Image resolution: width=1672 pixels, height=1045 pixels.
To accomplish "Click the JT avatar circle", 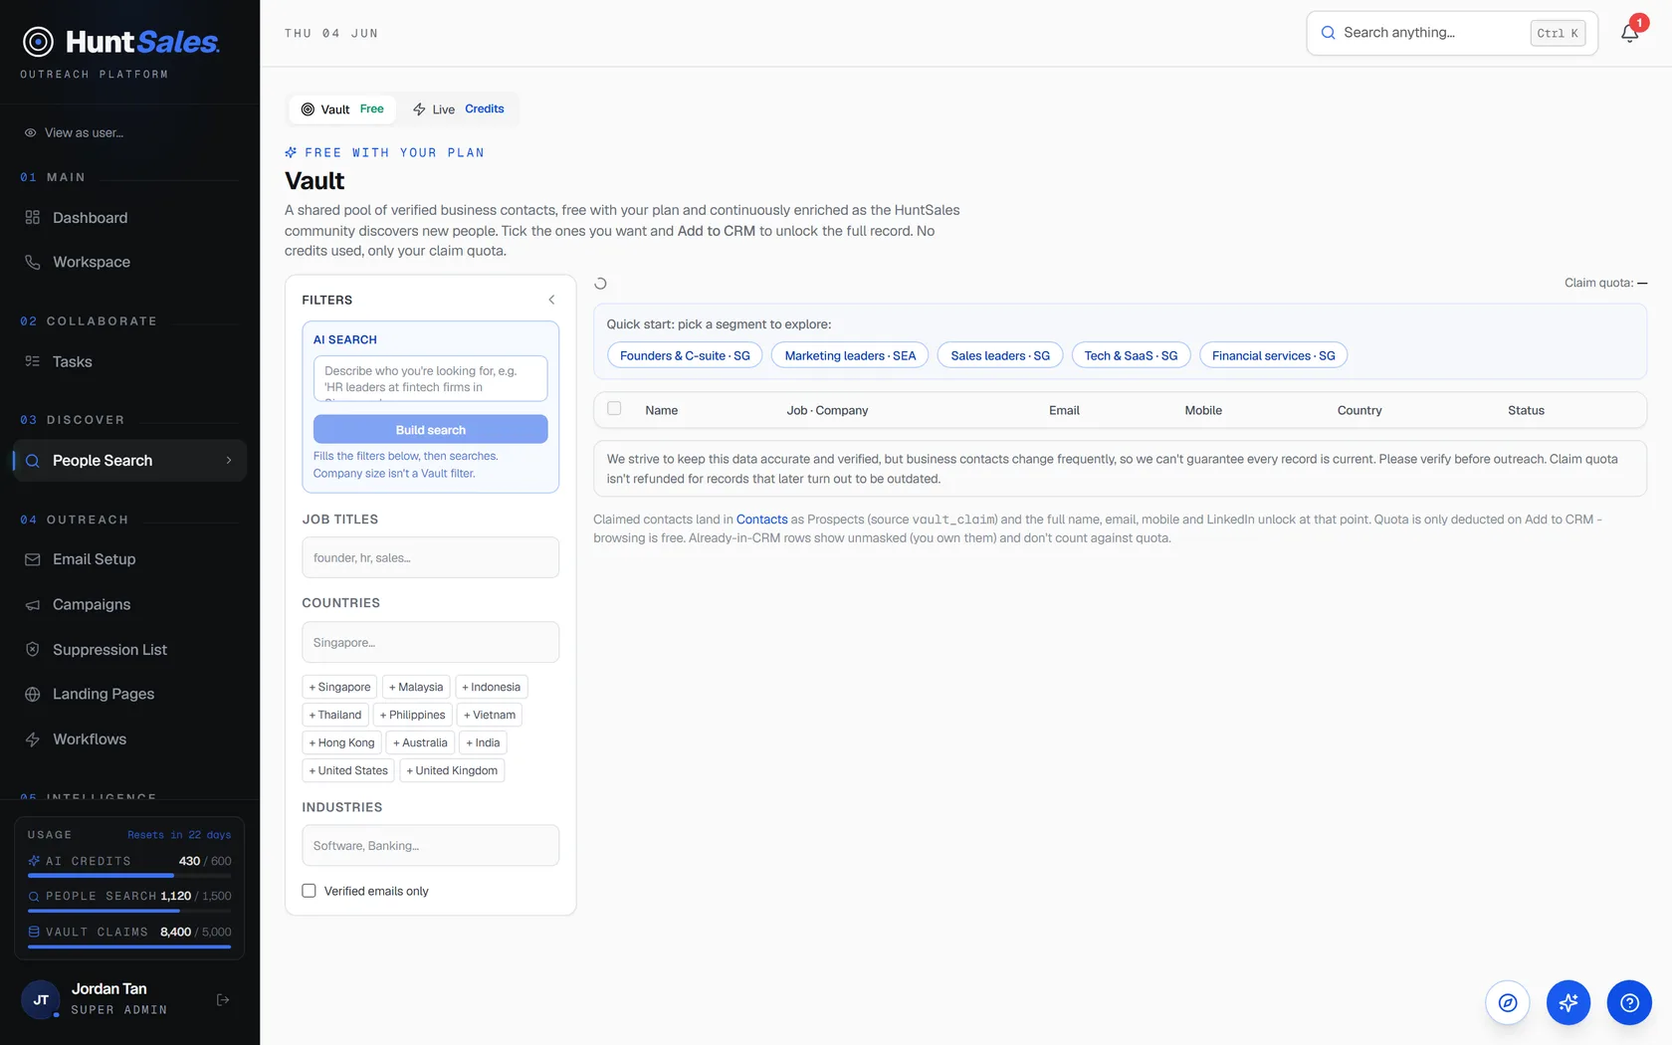I will 41,1000.
